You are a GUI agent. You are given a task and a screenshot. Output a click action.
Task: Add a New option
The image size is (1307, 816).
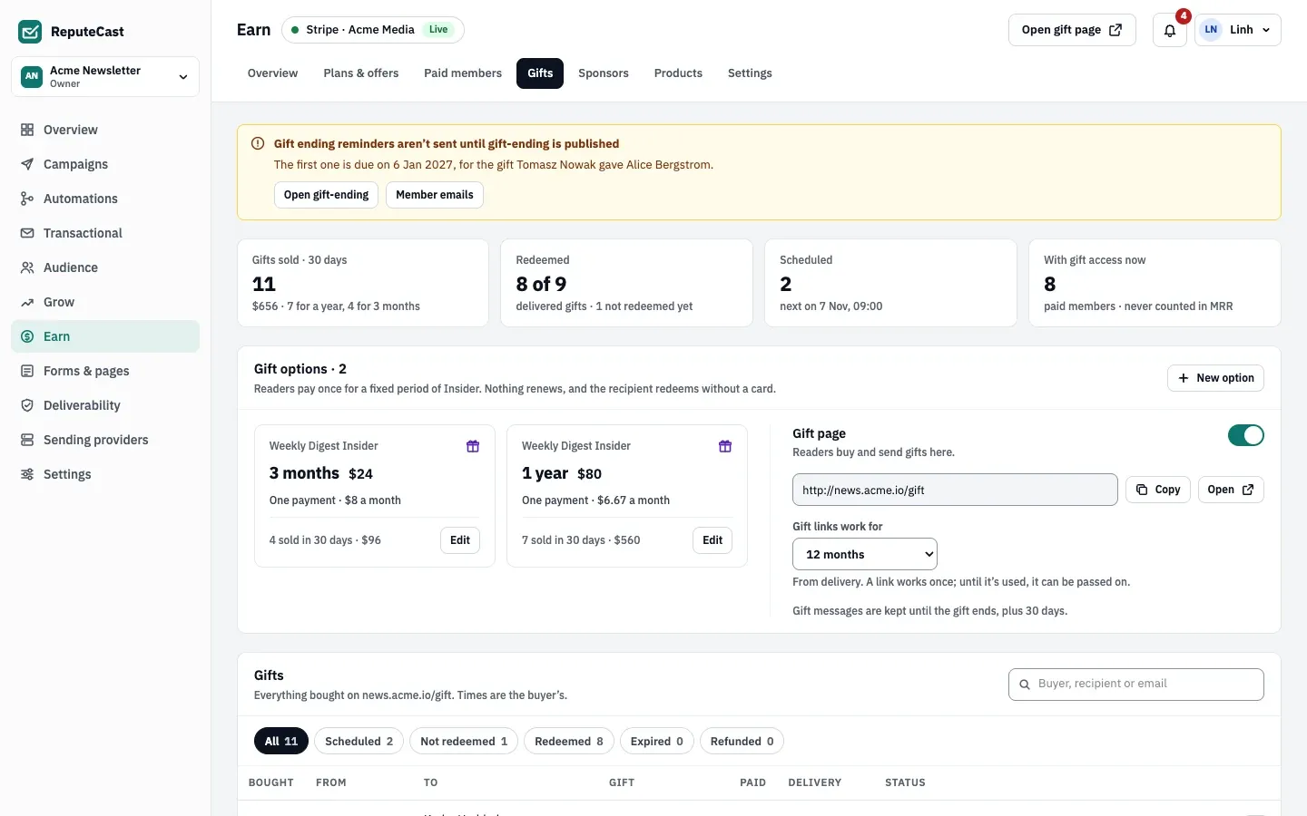coord(1215,378)
